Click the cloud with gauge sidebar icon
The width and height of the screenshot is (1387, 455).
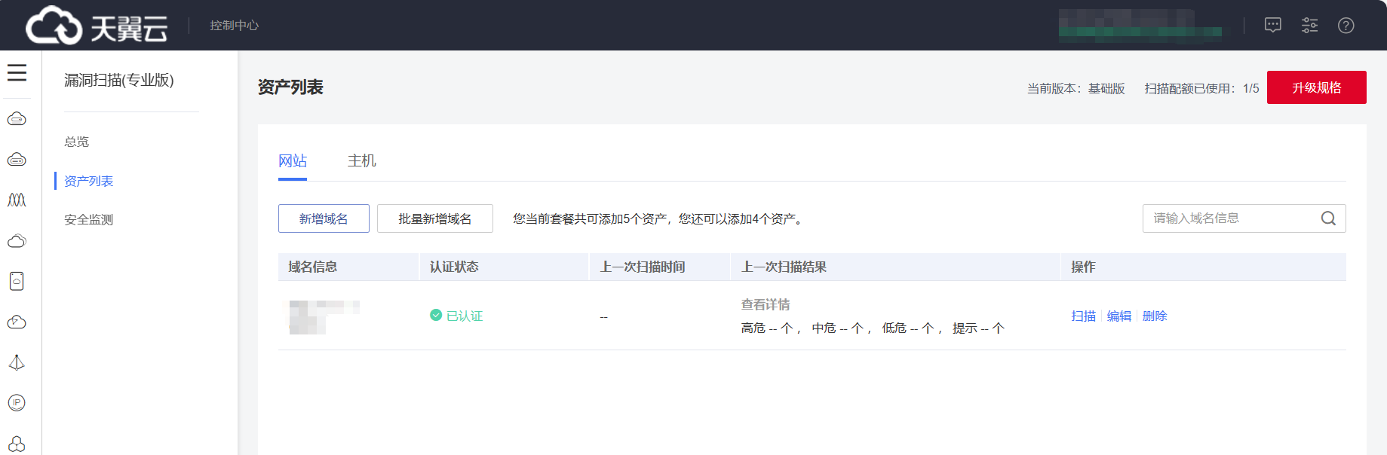click(x=17, y=322)
